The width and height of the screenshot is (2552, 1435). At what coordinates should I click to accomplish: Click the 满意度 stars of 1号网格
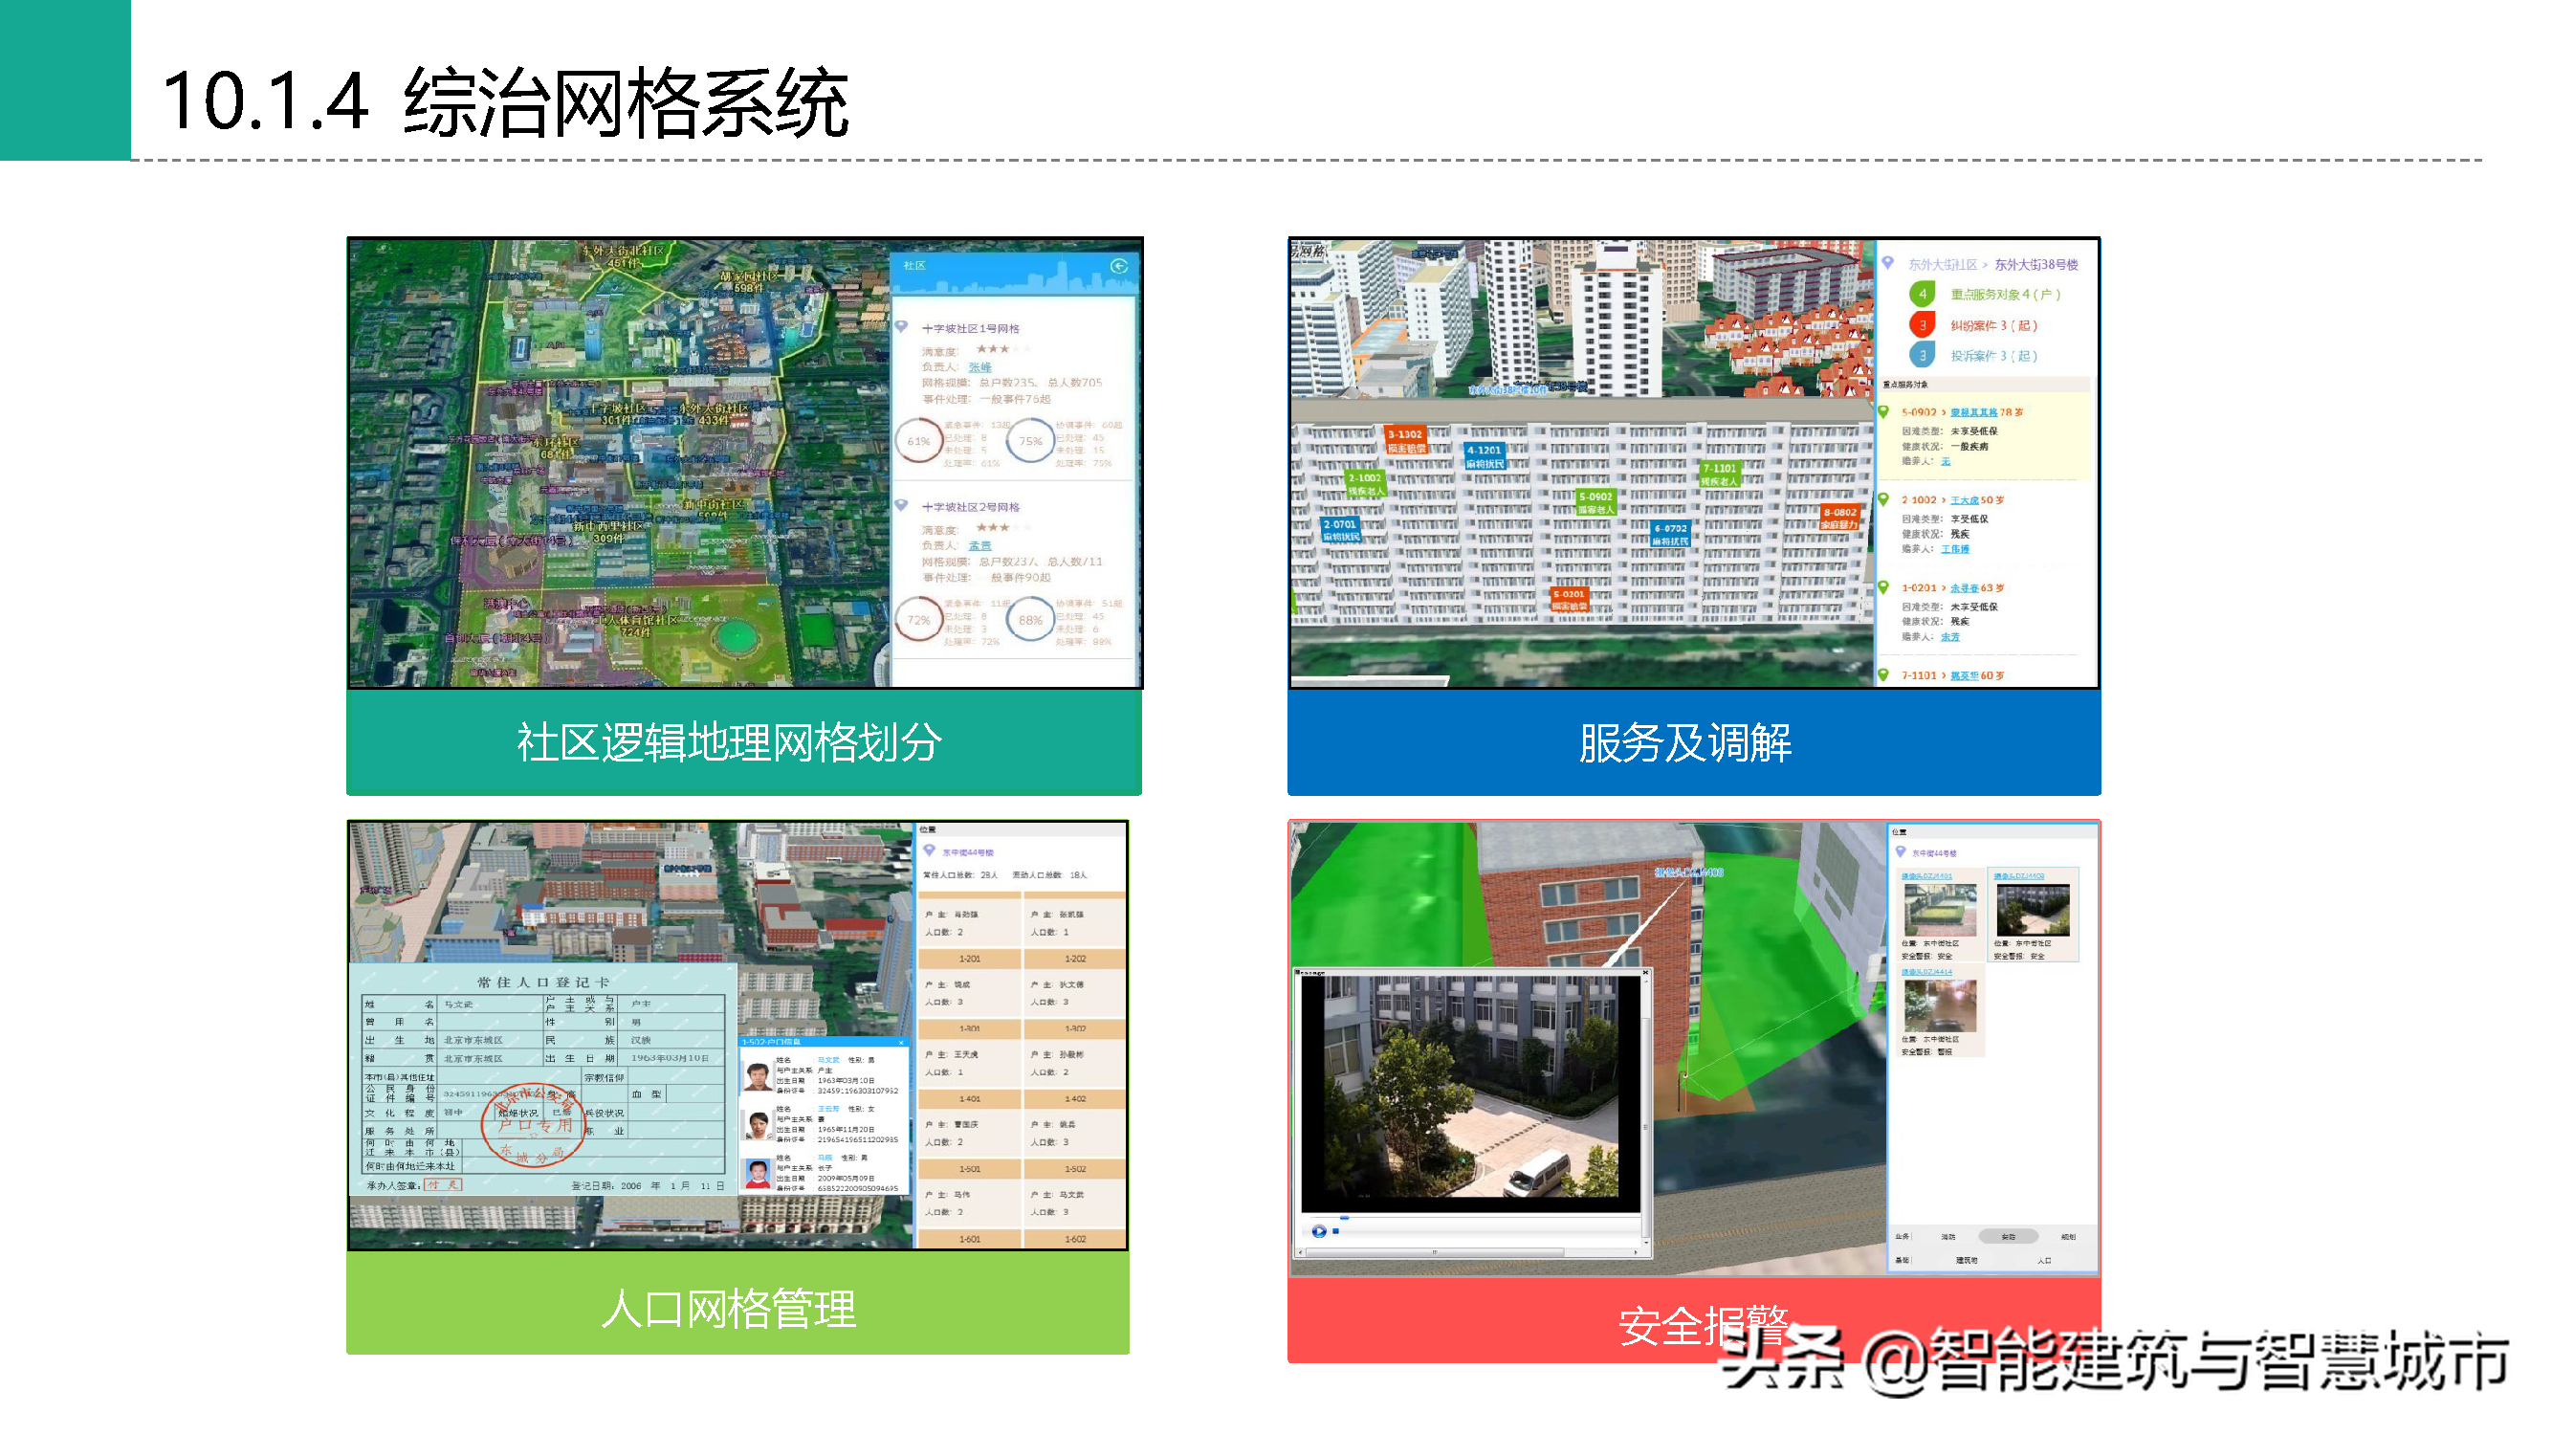[x=1002, y=349]
